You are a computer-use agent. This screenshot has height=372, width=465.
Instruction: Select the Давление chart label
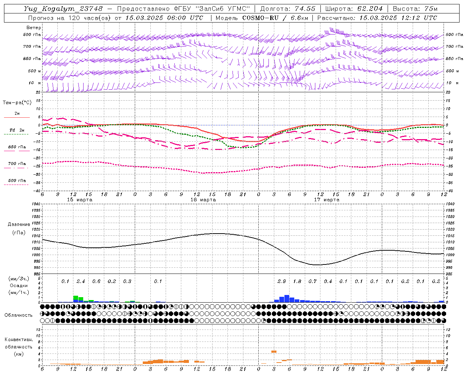coord(19,225)
